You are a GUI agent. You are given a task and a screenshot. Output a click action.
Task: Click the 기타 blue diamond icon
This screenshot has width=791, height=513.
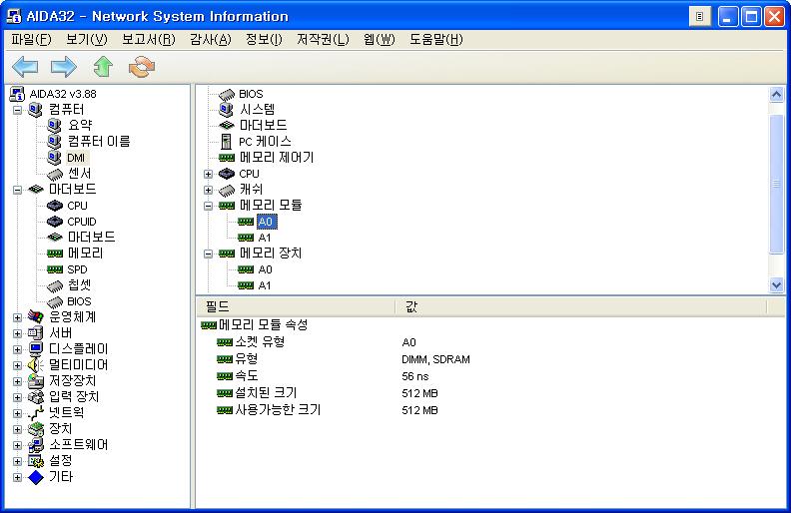35,477
